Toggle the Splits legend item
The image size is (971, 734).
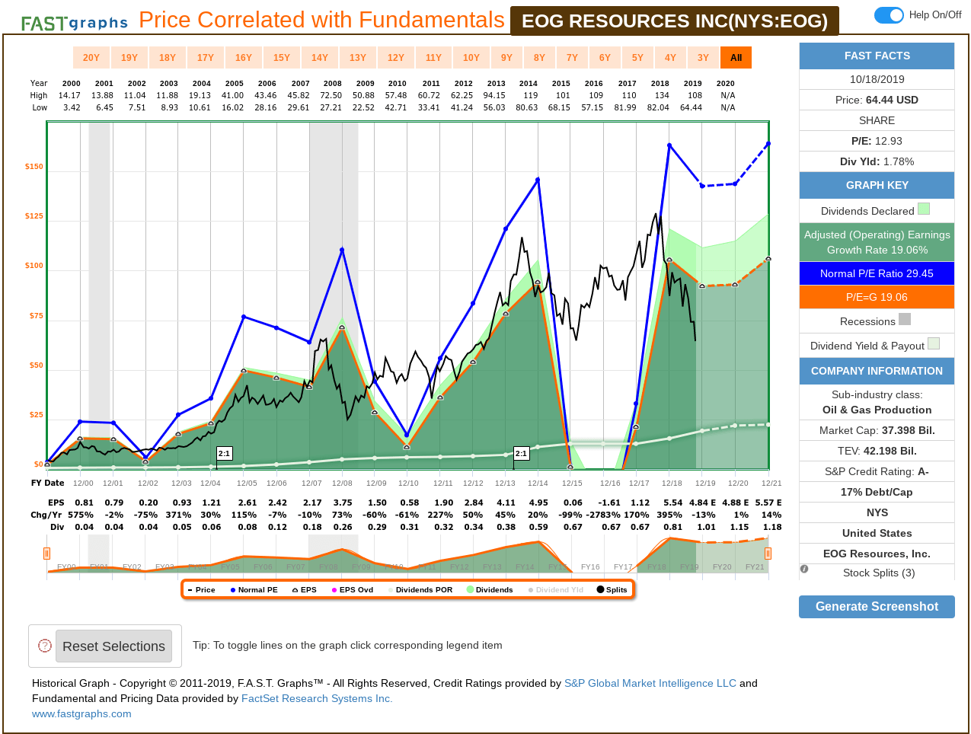click(612, 589)
